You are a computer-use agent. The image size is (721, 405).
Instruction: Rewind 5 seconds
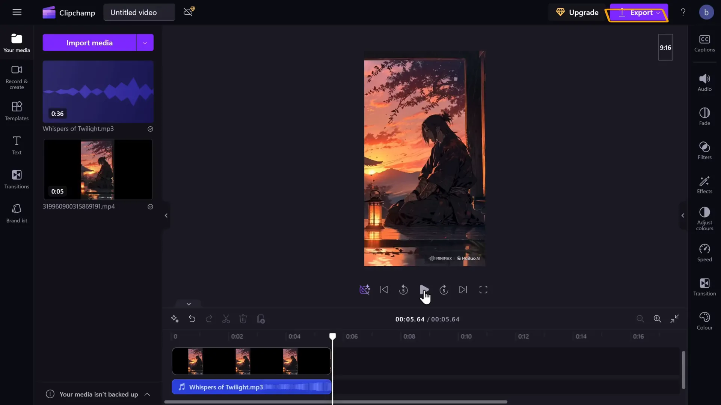[404, 290]
